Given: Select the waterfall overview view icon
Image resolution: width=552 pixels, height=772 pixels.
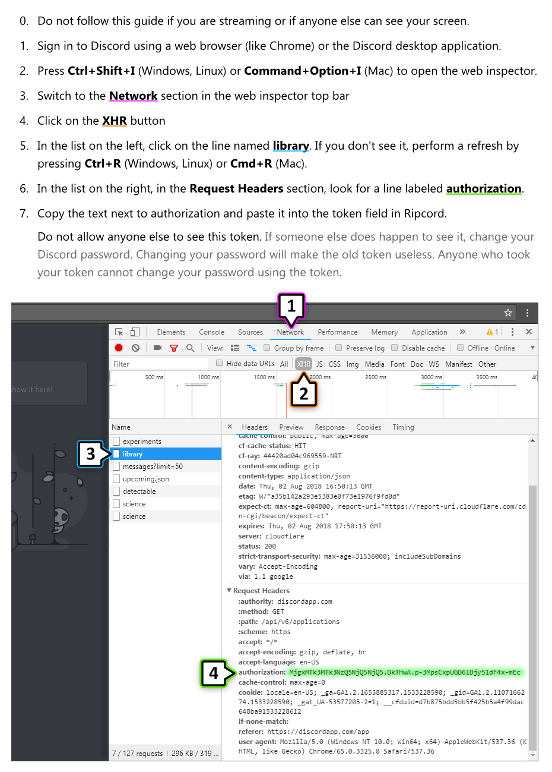Looking at the screenshot, I should (x=252, y=348).
